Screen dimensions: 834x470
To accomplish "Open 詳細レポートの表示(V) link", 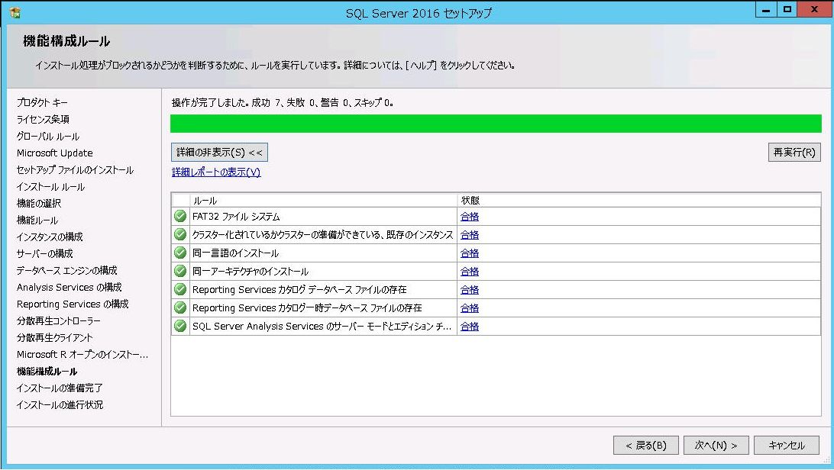I will [216, 172].
